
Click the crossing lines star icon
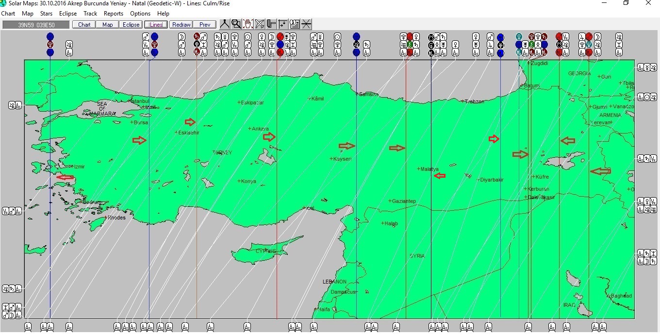pos(306,24)
